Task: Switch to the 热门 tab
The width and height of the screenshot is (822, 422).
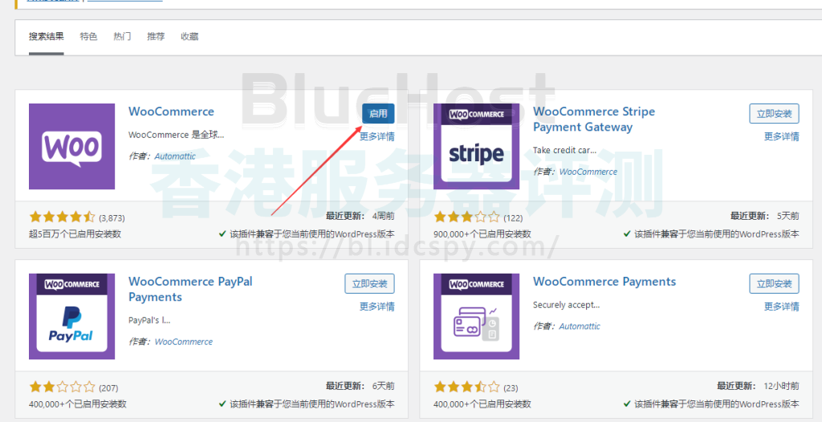Action: (122, 37)
